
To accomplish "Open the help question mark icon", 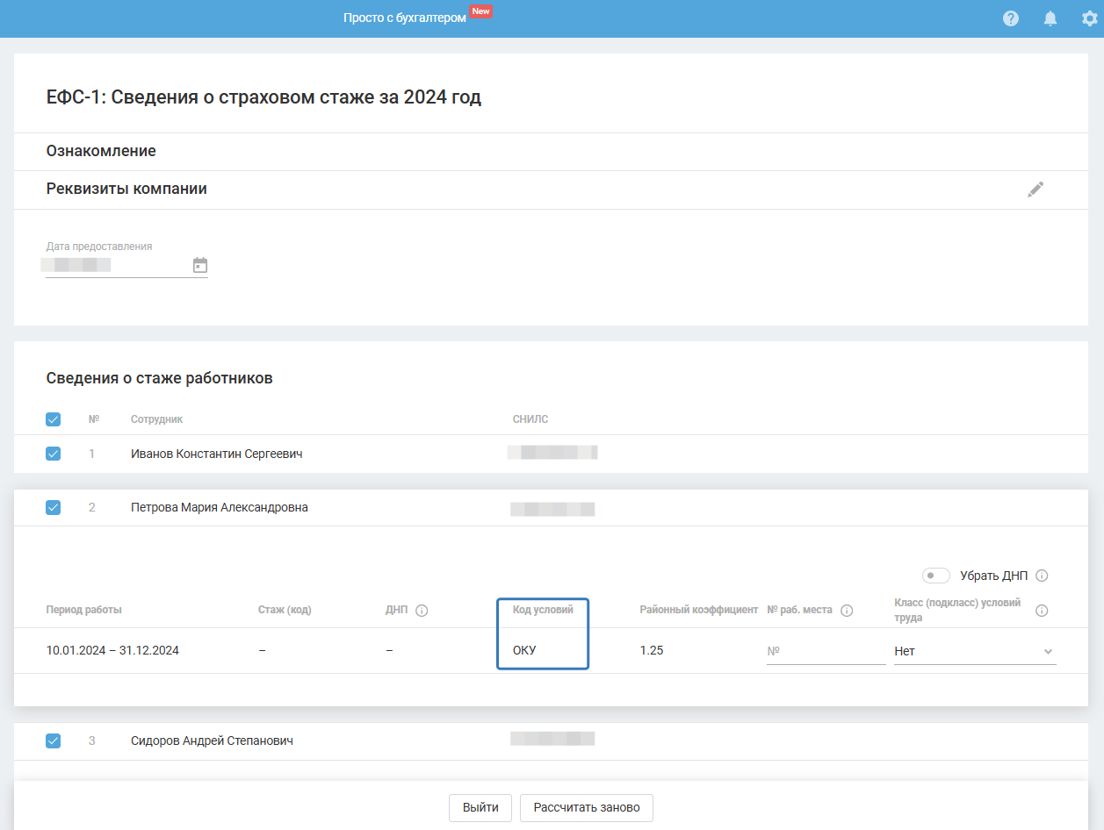I will click(1011, 18).
